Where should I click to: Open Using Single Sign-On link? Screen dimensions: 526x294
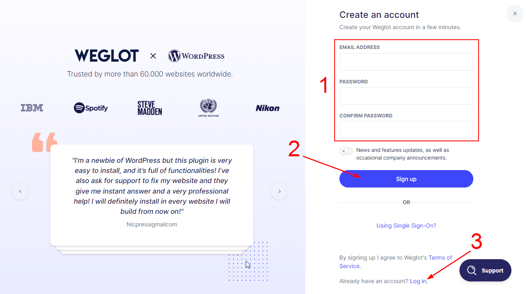pyautogui.click(x=406, y=226)
